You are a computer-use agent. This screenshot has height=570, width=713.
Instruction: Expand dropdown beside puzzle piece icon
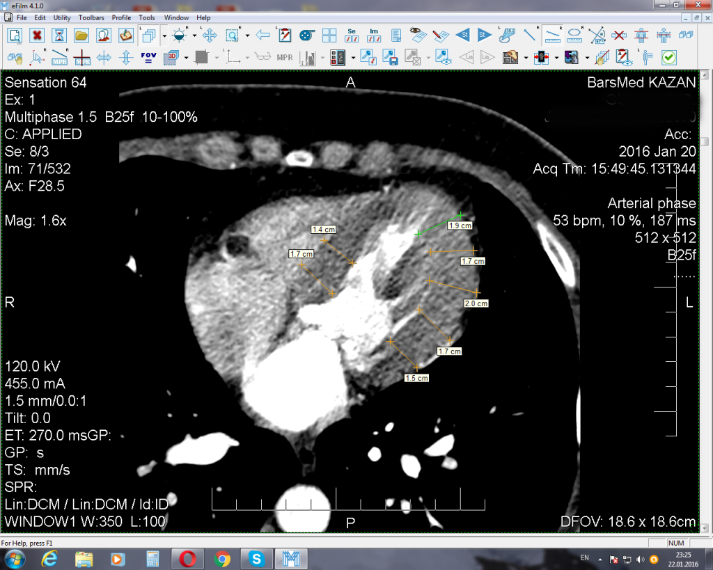586,58
